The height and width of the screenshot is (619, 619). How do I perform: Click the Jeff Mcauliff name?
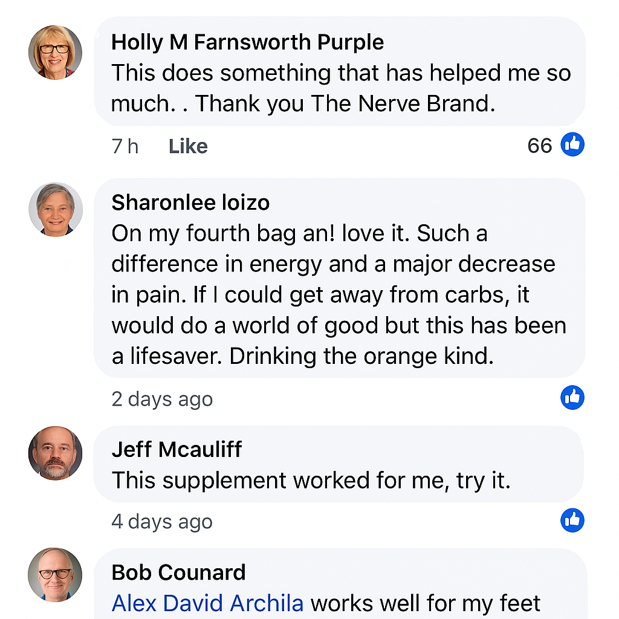[177, 449]
